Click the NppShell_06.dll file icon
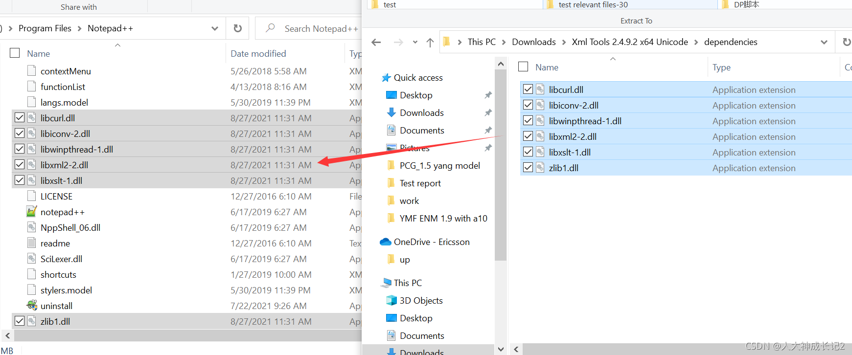 click(x=32, y=227)
